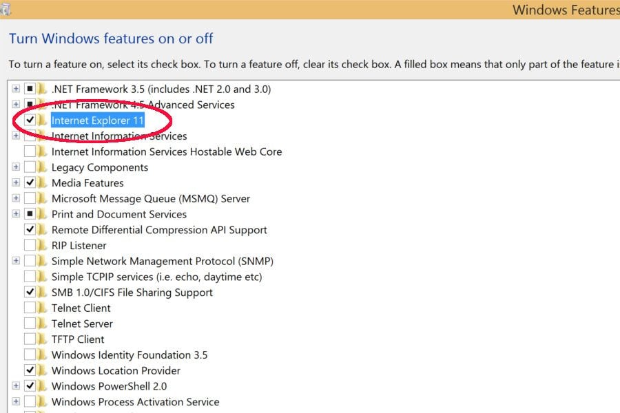Check the Simple TCPIP services checkbox

(x=30, y=276)
